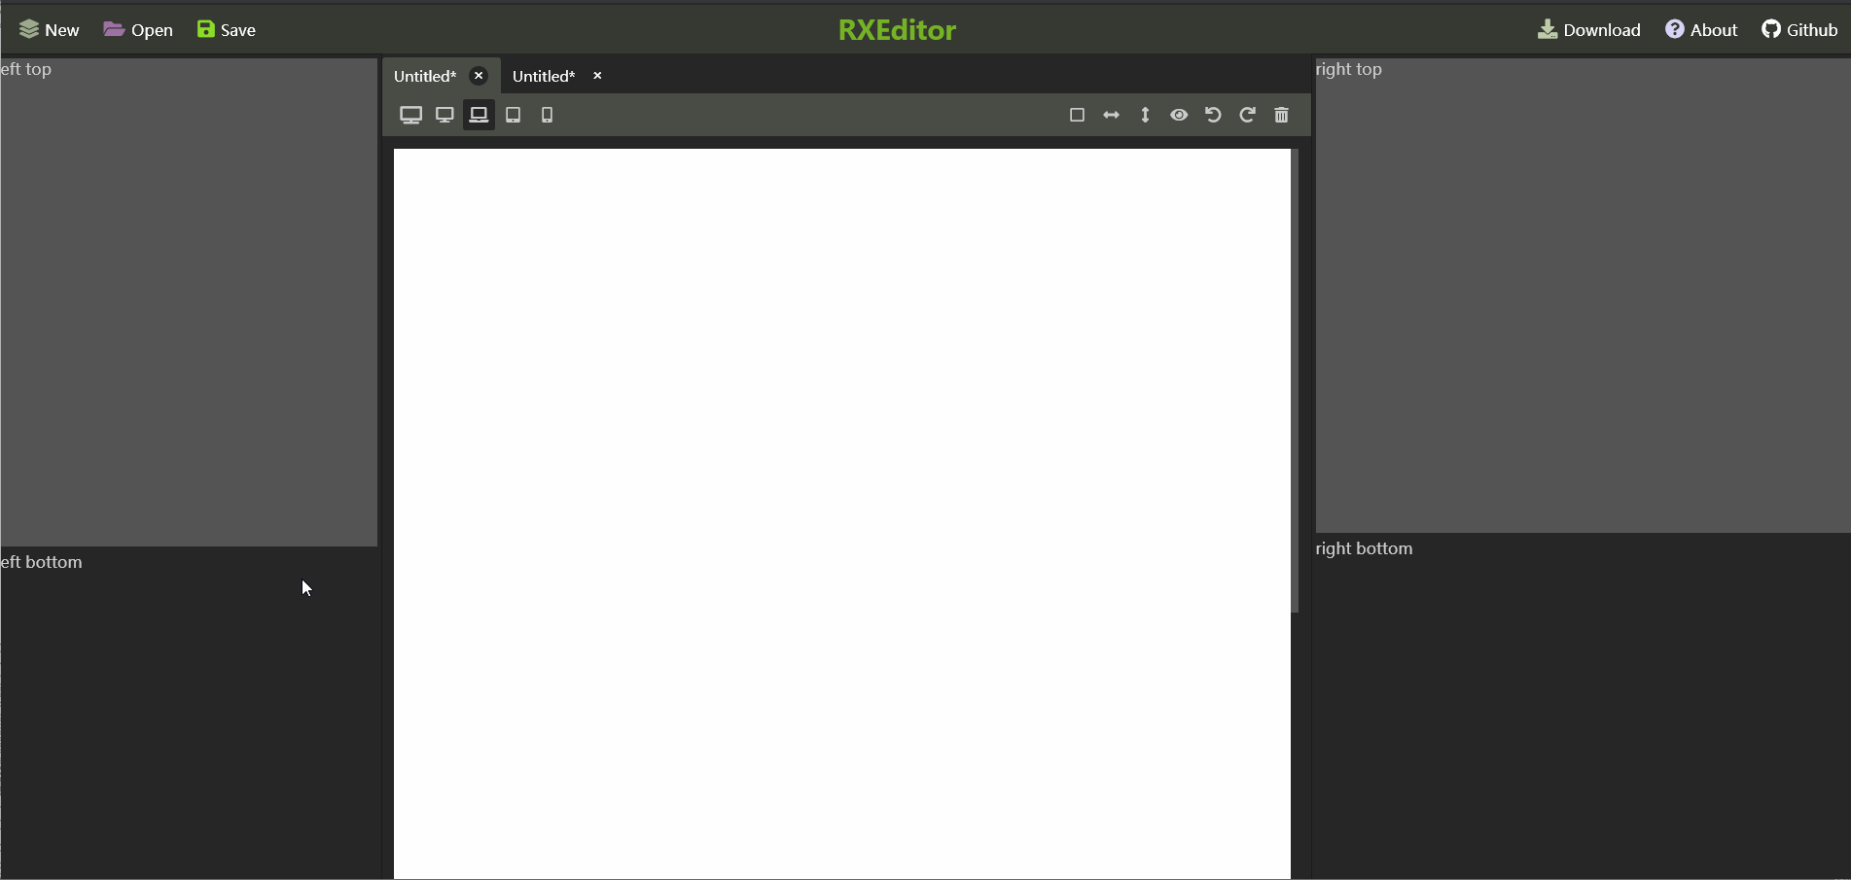Click the "right top" panel label
1851x880 pixels.
[x=1349, y=69]
